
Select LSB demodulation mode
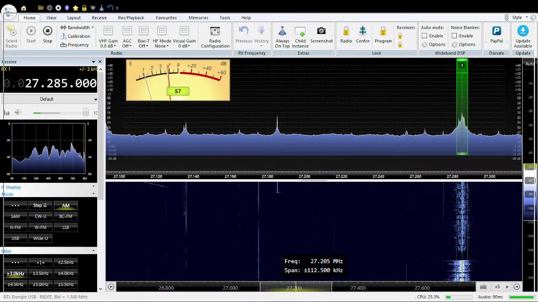(66, 227)
